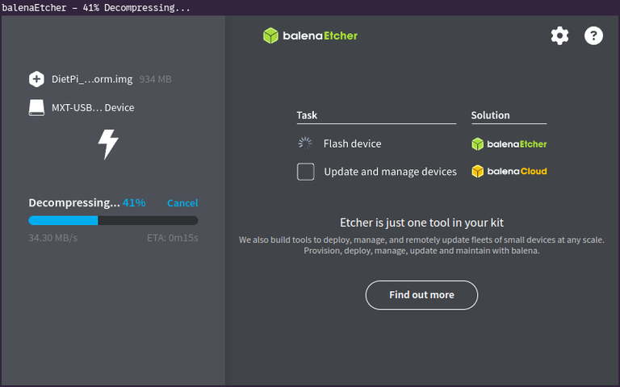Image resolution: width=620 pixels, height=387 pixels.
Task: Click 'Etcher is just one tool in your kit' heading
Action: coord(421,223)
